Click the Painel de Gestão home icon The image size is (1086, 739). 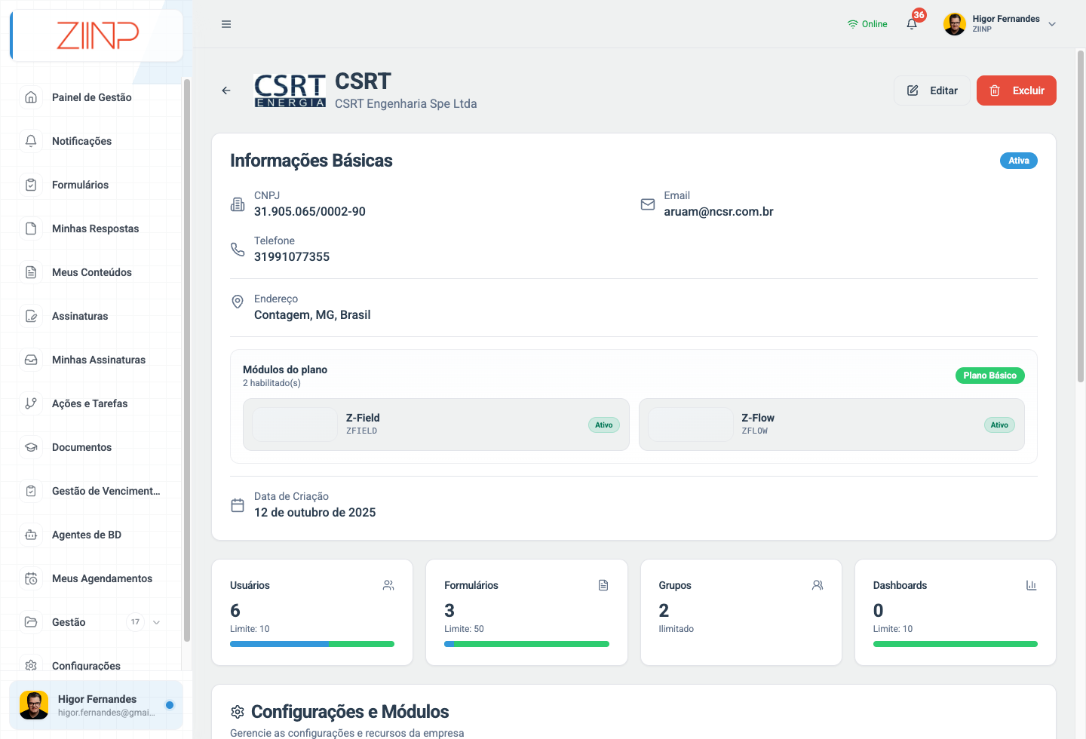click(x=31, y=97)
